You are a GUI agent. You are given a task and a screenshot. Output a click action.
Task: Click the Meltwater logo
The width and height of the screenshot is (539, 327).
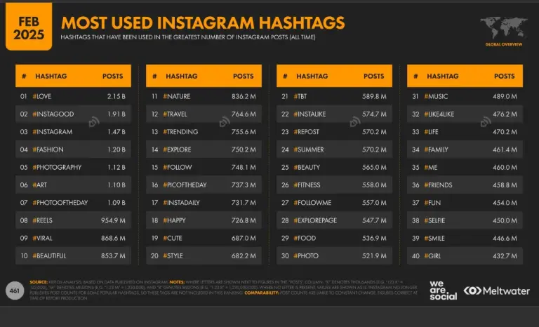pyautogui.click(x=497, y=291)
